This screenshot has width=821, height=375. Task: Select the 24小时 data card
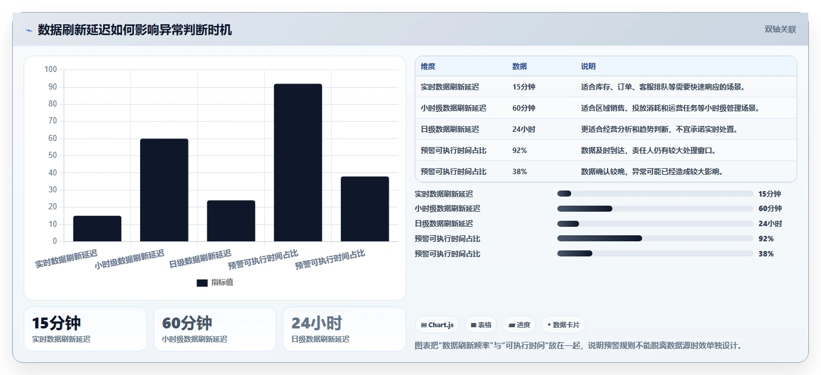tap(344, 329)
